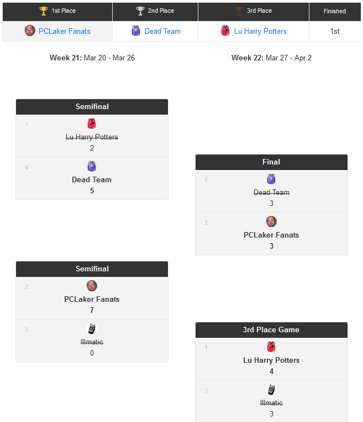Open Lu Harry Potters link in standings
The width and height of the screenshot is (363, 422).
[x=260, y=31]
